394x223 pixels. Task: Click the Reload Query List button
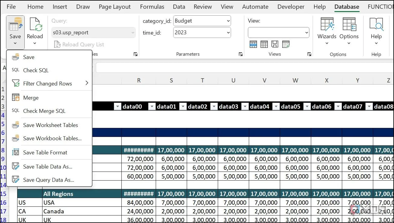pyautogui.click(x=79, y=45)
